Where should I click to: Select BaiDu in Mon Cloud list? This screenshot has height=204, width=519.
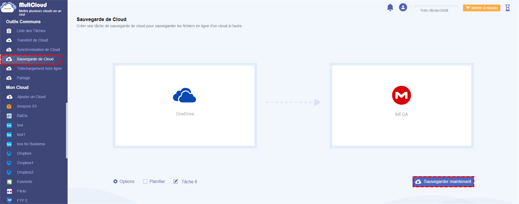point(22,116)
